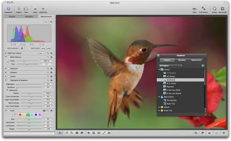Click the Rotate Right tool

pyautogui.click(x=72, y=133)
